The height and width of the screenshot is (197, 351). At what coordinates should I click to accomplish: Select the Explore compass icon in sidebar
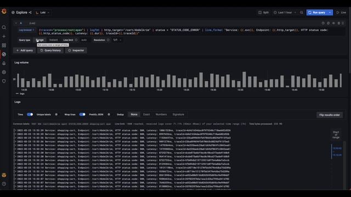(x=4, y=54)
